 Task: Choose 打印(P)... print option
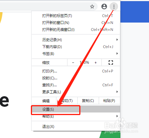[x=76, y=71]
